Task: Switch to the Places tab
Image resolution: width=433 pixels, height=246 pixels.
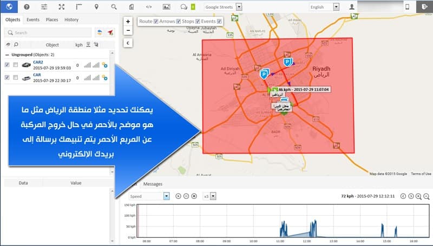Action: click(x=52, y=19)
